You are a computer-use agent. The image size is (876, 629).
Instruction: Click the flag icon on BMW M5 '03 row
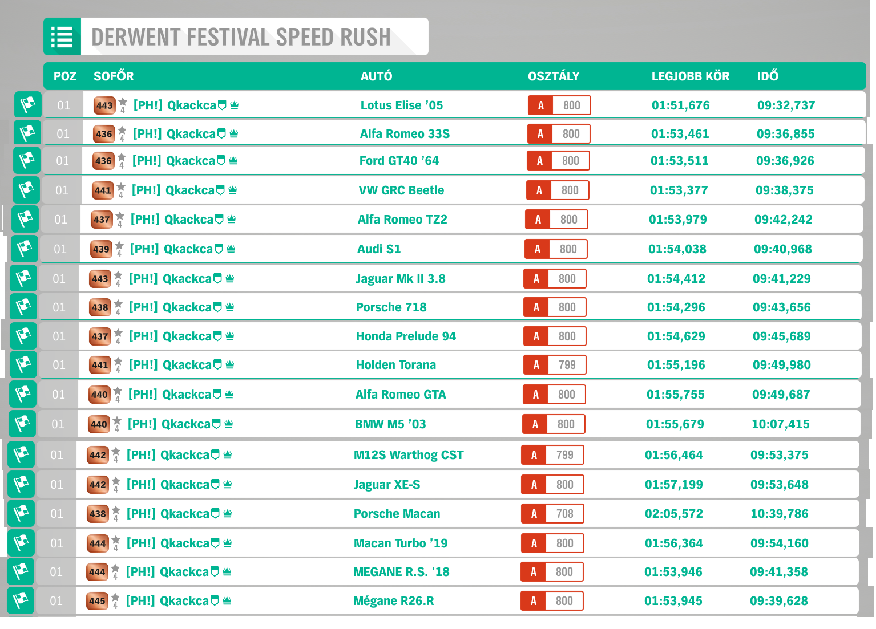tap(22, 424)
